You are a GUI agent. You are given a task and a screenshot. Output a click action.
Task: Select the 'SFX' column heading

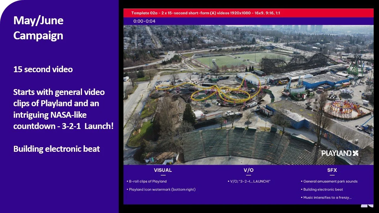click(x=332, y=170)
